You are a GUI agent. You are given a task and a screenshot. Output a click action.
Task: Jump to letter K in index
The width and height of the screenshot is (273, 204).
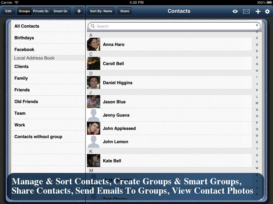(257, 90)
